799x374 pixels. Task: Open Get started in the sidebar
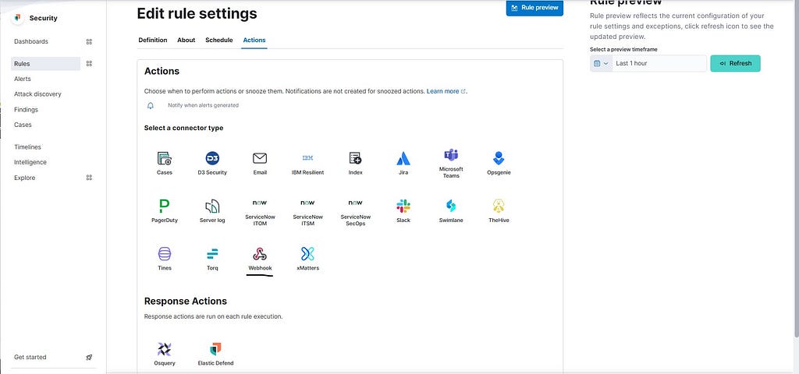pyautogui.click(x=30, y=357)
